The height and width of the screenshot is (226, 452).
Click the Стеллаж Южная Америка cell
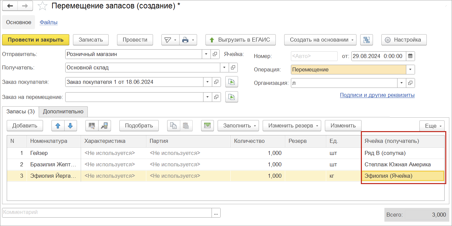point(403,165)
